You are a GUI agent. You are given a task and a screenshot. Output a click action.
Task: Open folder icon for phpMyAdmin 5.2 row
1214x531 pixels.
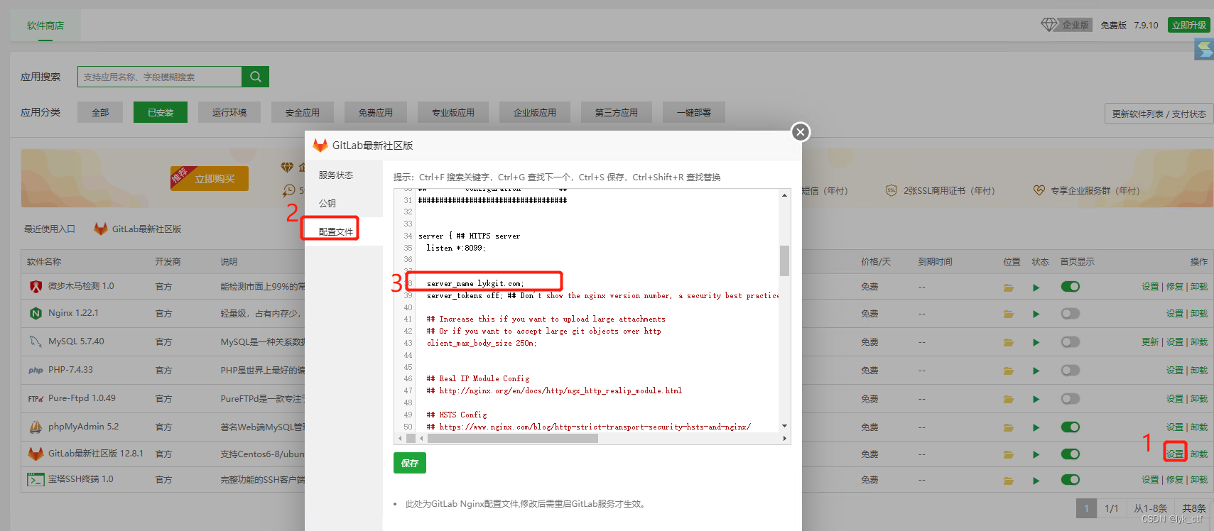[x=1009, y=428]
